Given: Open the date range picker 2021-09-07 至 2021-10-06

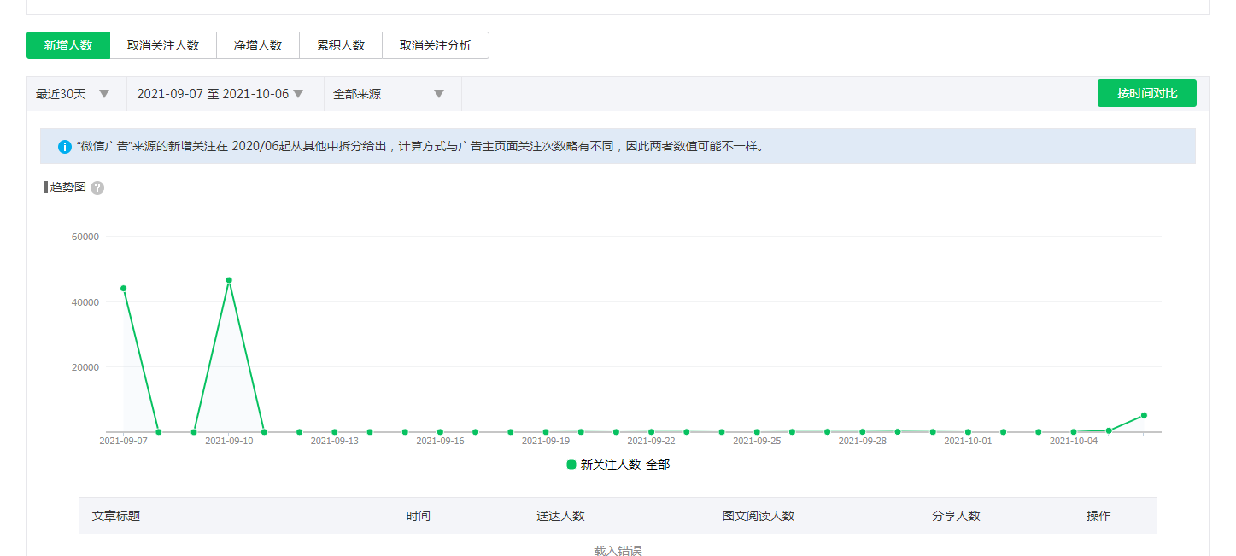Looking at the screenshot, I should [x=220, y=94].
